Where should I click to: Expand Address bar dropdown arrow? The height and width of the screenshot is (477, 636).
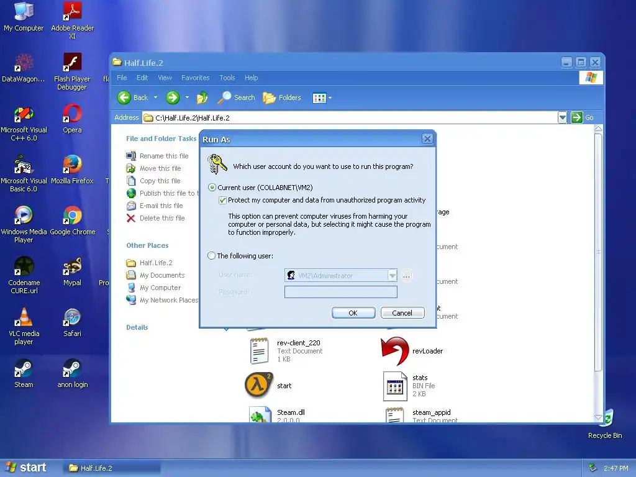tap(562, 117)
